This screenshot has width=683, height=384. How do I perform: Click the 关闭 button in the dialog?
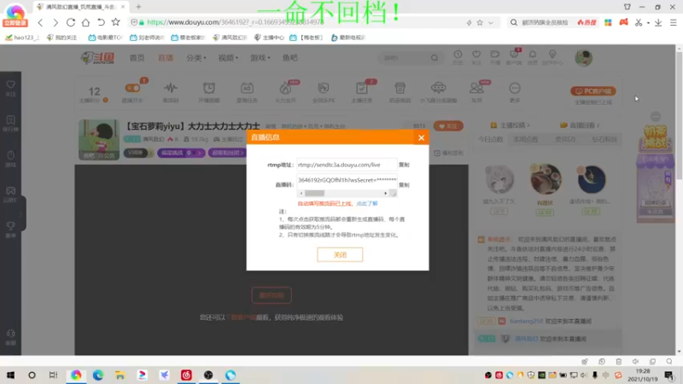(x=340, y=254)
